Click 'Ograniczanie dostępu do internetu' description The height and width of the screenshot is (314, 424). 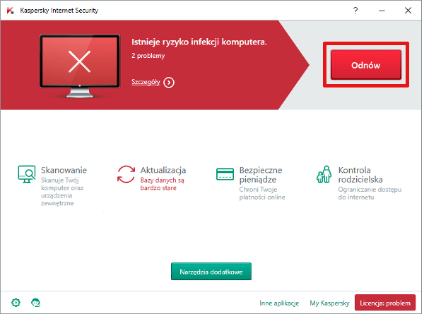370,193
